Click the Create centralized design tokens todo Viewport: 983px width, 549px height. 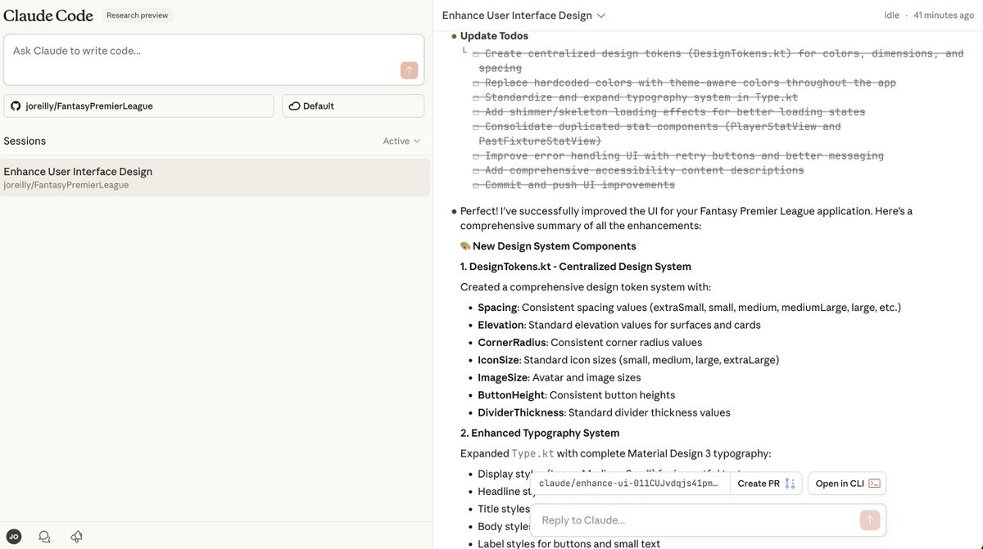(718, 61)
